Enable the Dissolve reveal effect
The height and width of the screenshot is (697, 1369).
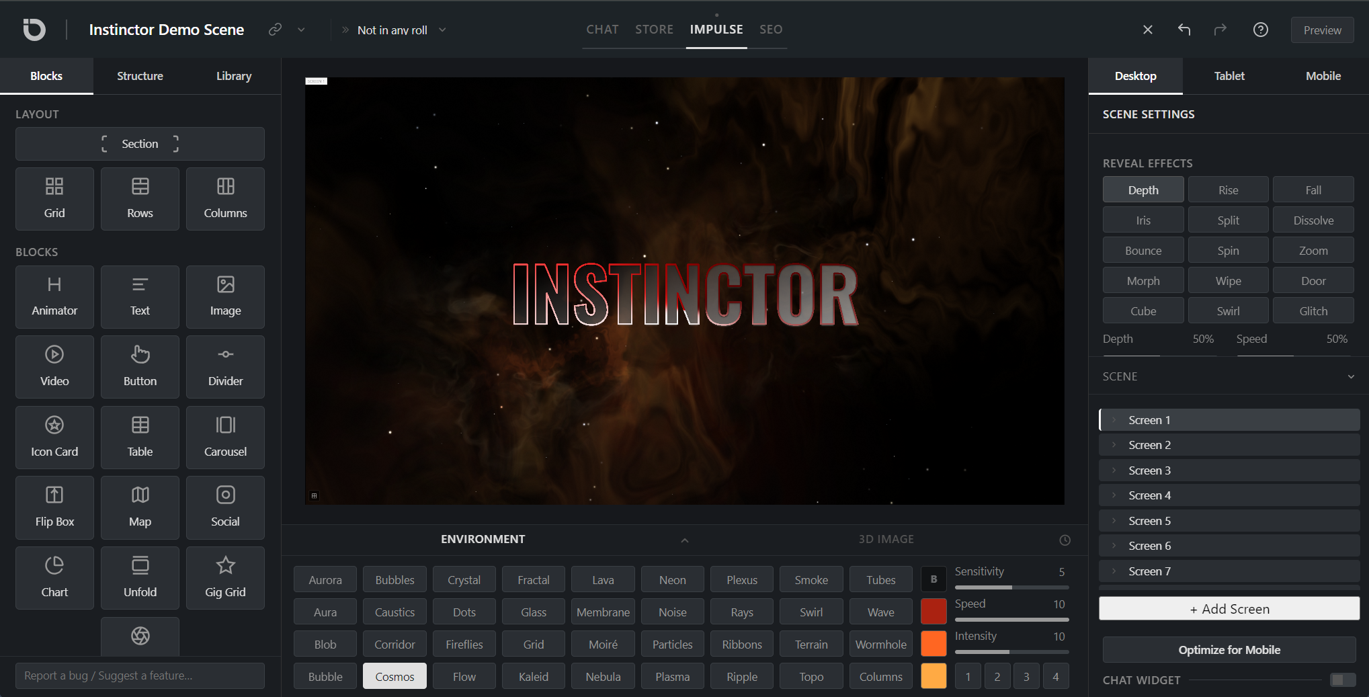click(1313, 220)
